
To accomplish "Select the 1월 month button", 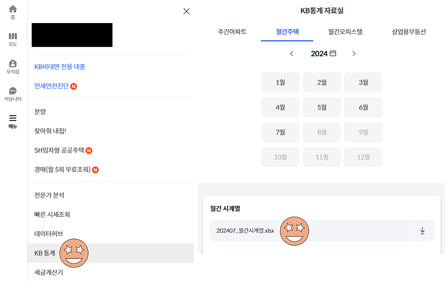I will pyautogui.click(x=280, y=82).
